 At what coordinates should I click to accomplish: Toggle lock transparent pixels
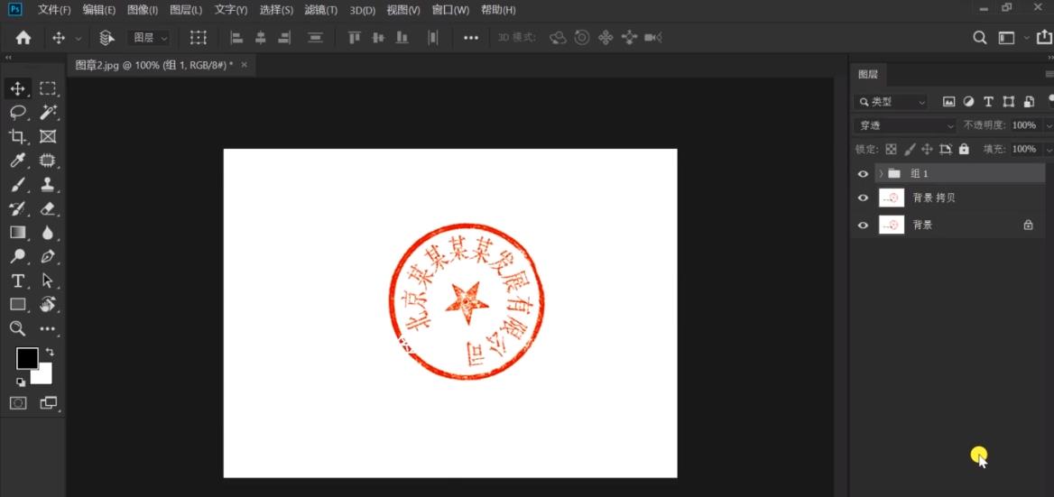pyautogui.click(x=891, y=149)
